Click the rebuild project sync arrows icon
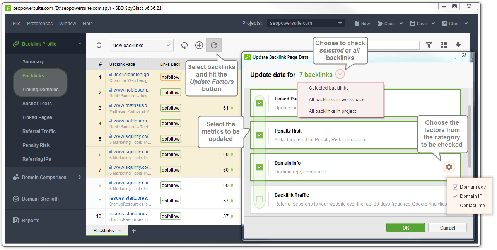 click(x=184, y=45)
